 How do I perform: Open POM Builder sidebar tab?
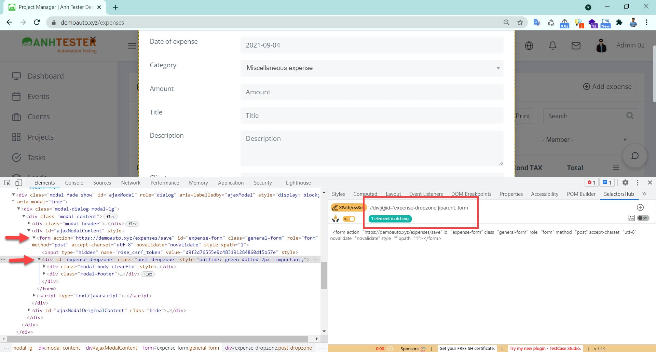(581, 194)
